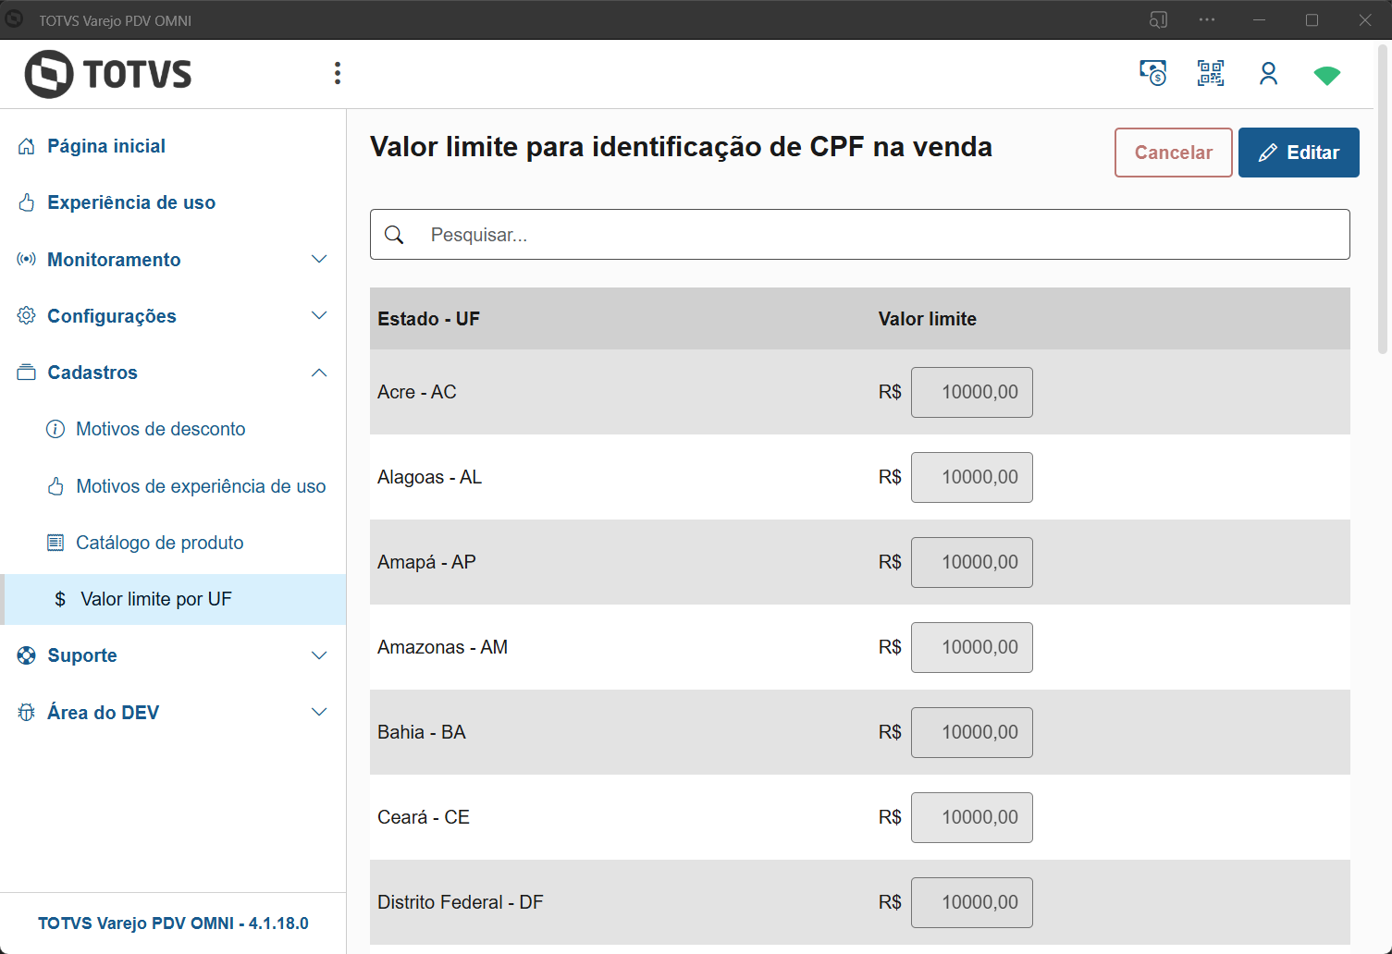Expand the Monitoramento menu chevron
The height and width of the screenshot is (954, 1392).
pyautogui.click(x=319, y=260)
